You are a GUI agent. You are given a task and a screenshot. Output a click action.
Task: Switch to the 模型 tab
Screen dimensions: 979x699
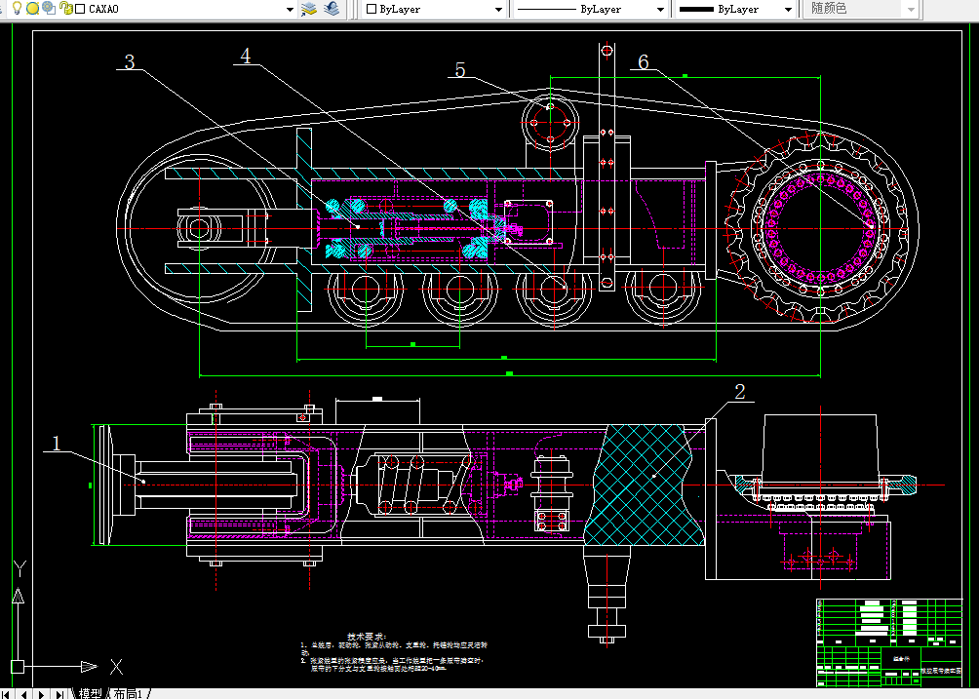[x=91, y=693]
